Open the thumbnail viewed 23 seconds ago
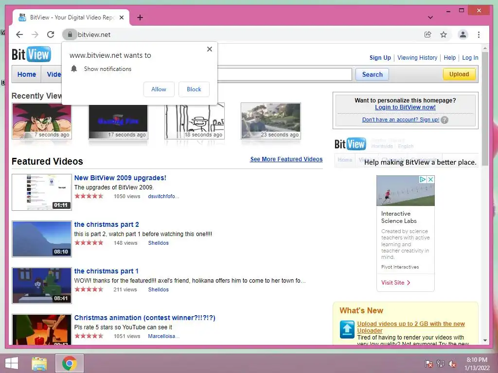 [x=270, y=121]
